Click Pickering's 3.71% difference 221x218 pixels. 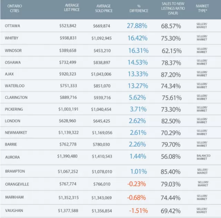click(138, 109)
